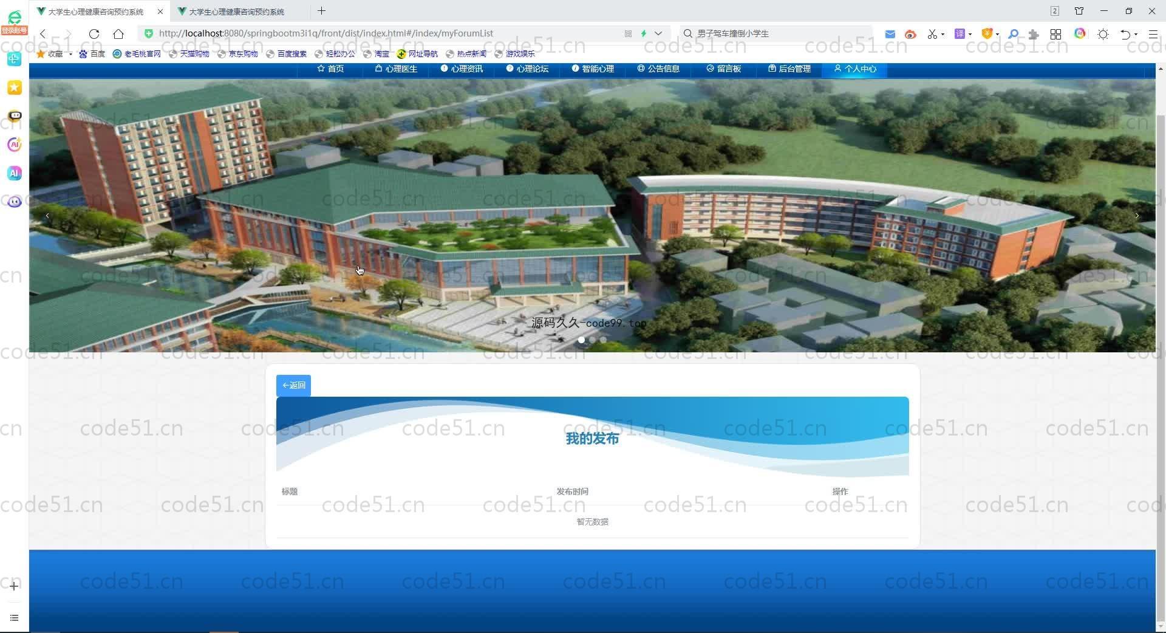The height and width of the screenshot is (633, 1166).
Task: Open 心理论坛 navigation item
Action: [x=527, y=69]
